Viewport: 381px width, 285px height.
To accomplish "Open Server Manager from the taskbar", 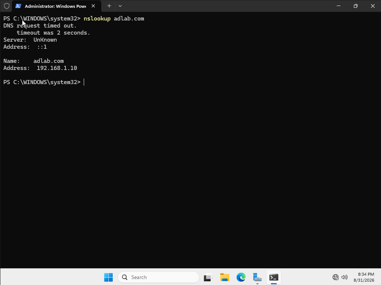I will pos(257,277).
